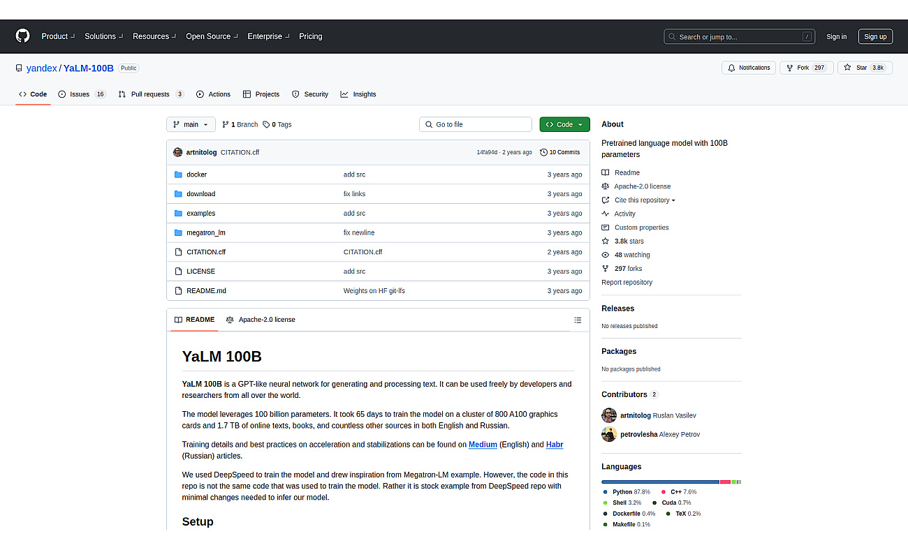Image resolution: width=908 pixels, height=550 pixels.
Task: Click the megatron_lm folder icon
Action: pyautogui.click(x=178, y=232)
